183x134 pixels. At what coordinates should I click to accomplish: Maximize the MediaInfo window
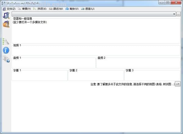pos(168,2)
